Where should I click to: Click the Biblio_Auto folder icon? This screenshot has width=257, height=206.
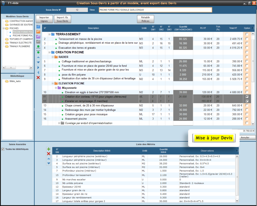(x=7, y=81)
